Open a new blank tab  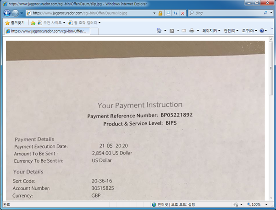[x=94, y=32]
